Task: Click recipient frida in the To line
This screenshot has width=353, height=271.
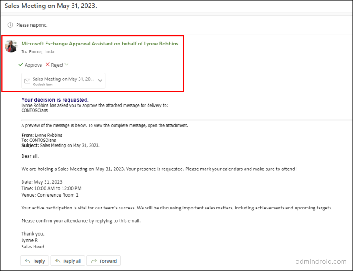Action: click(50, 52)
